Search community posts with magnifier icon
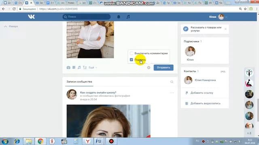Screen dimensions: 259x145 172,82
